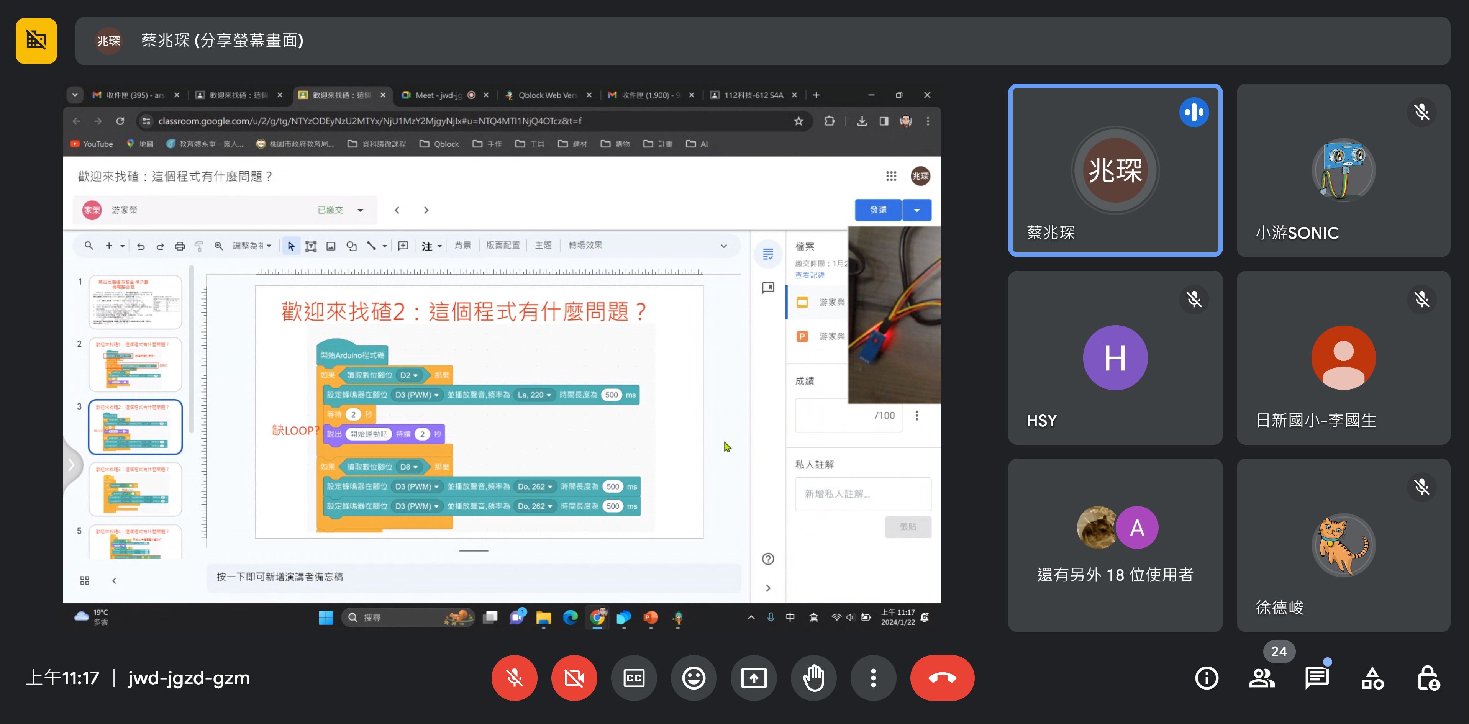
Task: Open the Qblock bookmarks folder
Action: (x=439, y=144)
